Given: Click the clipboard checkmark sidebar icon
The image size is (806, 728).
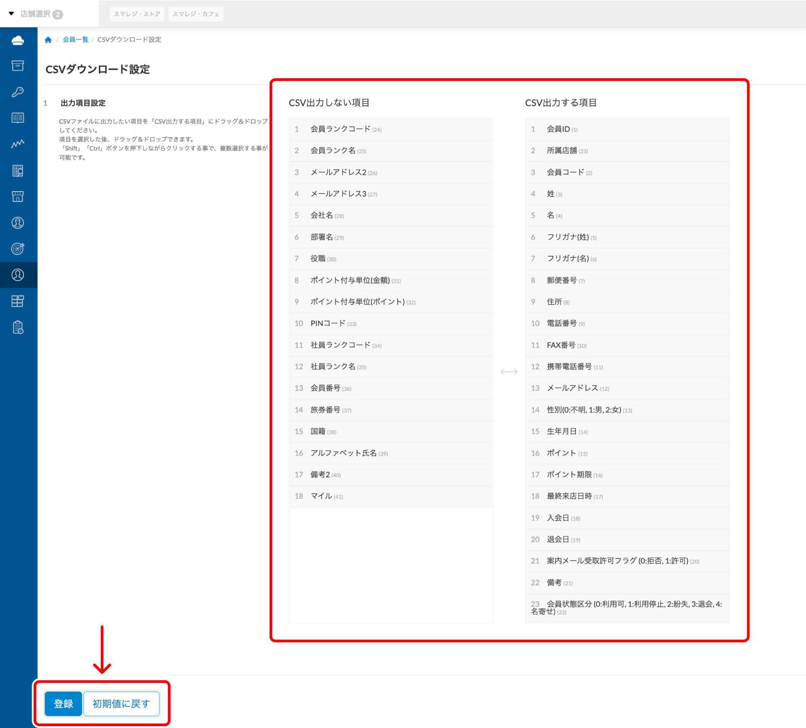Looking at the screenshot, I should click(x=18, y=327).
